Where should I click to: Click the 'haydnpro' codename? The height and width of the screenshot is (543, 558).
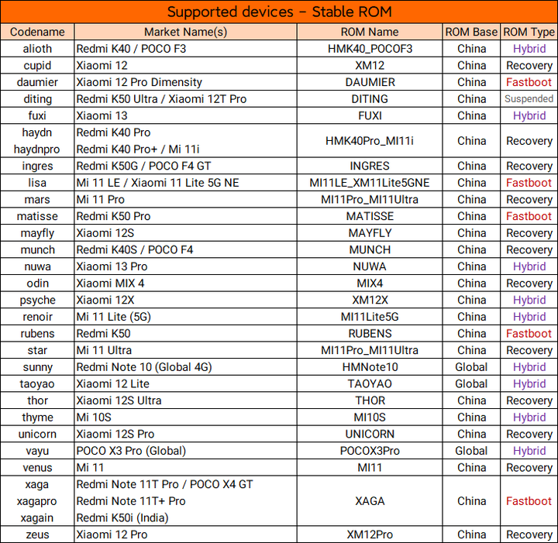tap(36, 149)
